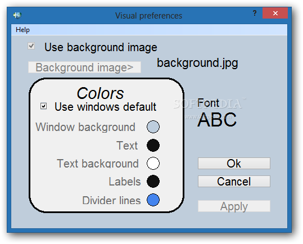The height and width of the screenshot is (244, 303).
Task: Click the background.jpg filename label
Action: point(197,63)
